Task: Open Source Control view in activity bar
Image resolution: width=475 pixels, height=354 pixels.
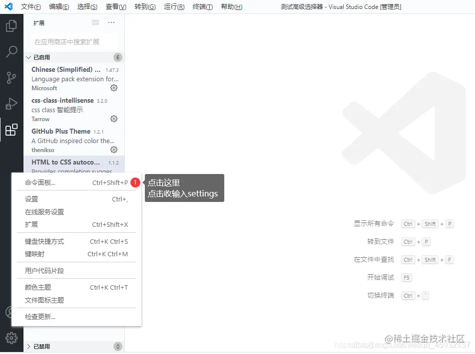Action: point(11,78)
